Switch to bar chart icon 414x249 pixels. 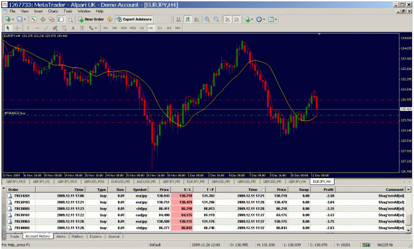click(179, 19)
